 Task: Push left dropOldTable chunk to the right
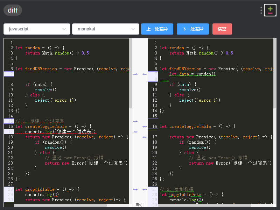click(135, 189)
